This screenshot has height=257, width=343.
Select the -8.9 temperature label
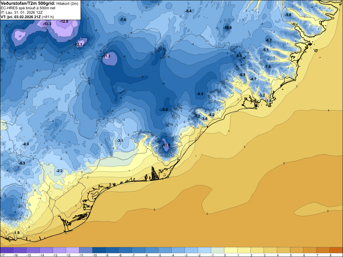[x=200, y=94]
